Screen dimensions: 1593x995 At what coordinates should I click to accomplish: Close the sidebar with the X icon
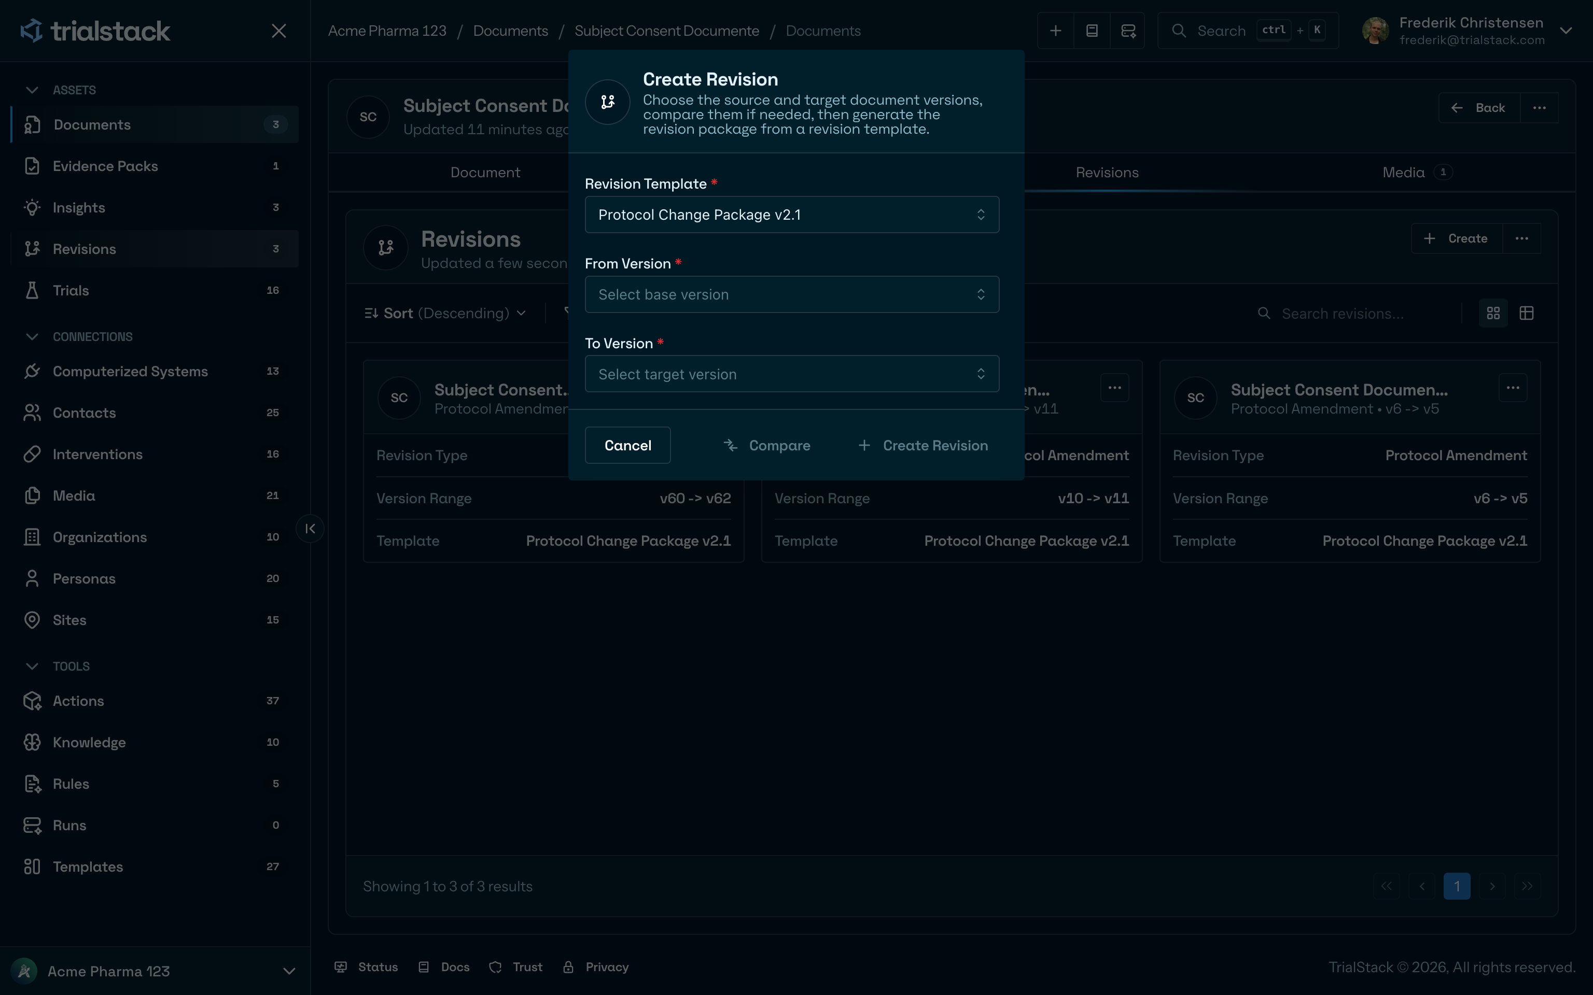(x=278, y=31)
